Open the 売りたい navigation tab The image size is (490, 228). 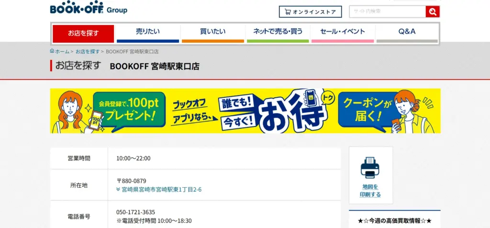coord(148,32)
